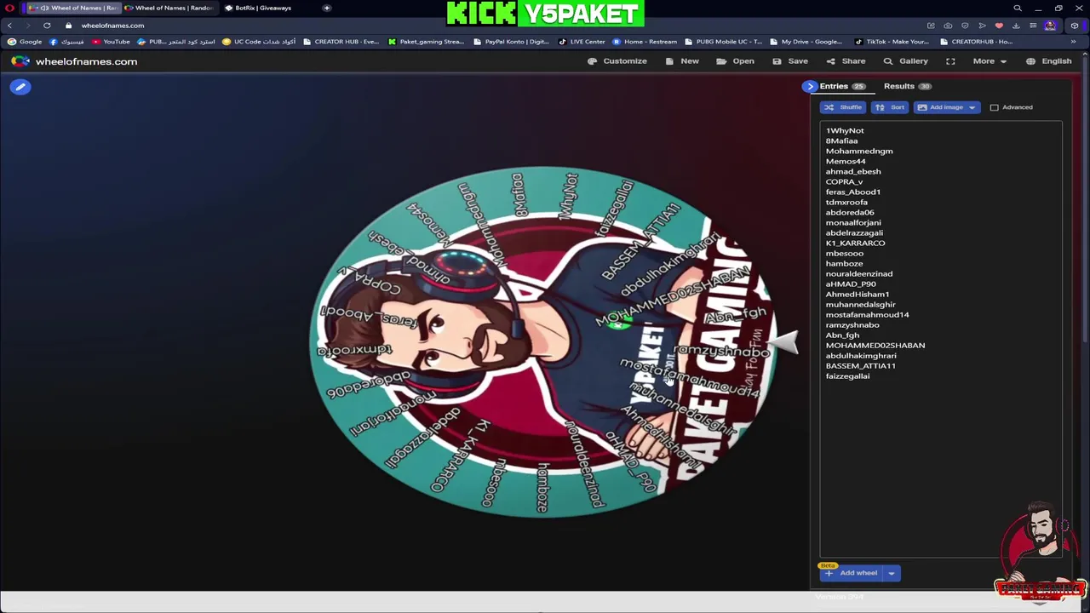Image resolution: width=1090 pixels, height=613 pixels.
Task: Switch to the Results tab
Action: 907,86
